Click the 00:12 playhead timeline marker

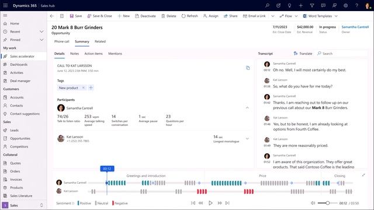[107, 169]
